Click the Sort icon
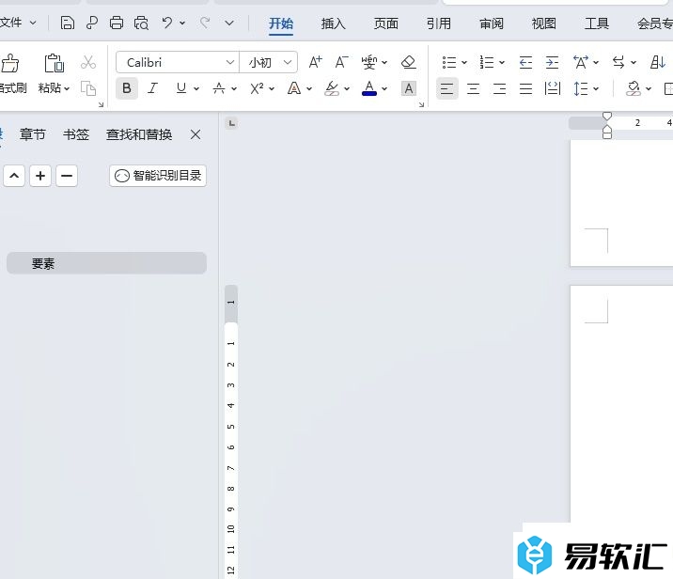The height and width of the screenshot is (579, 673). [658, 63]
